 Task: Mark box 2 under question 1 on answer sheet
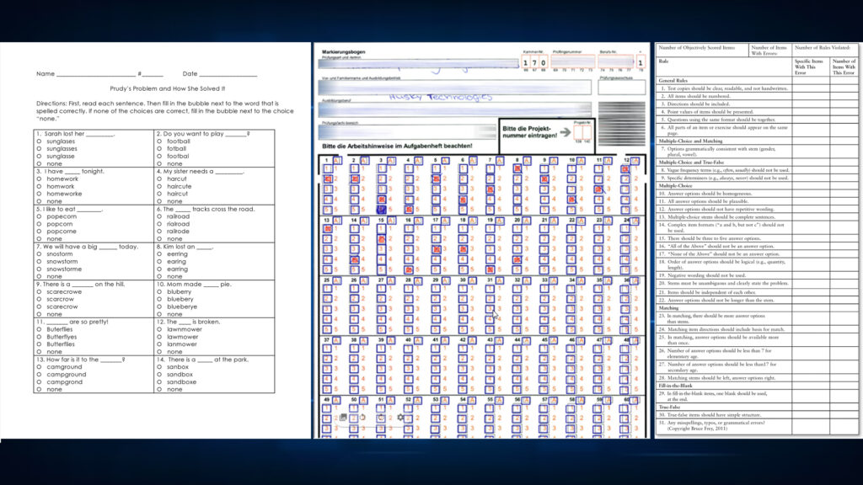click(328, 179)
